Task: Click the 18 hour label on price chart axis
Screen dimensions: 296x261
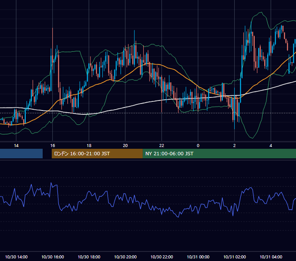Action: tap(89, 146)
